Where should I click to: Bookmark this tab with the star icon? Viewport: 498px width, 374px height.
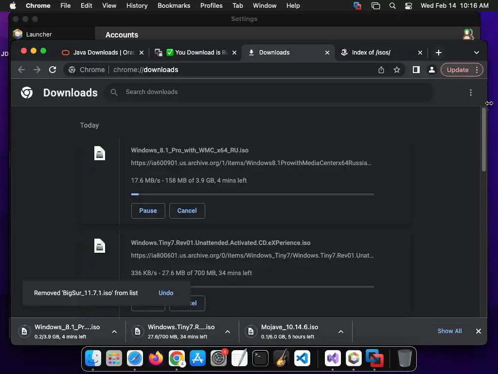click(397, 70)
